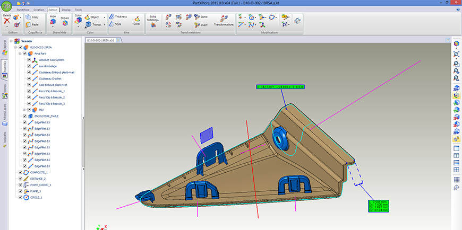
Task: Click the Copy icon in the ribbon
Action: click(x=28, y=17)
